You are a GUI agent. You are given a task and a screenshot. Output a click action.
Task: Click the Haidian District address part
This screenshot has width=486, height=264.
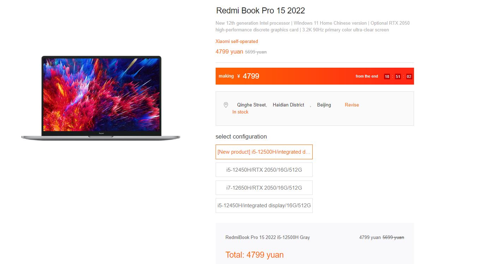pyautogui.click(x=288, y=105)
